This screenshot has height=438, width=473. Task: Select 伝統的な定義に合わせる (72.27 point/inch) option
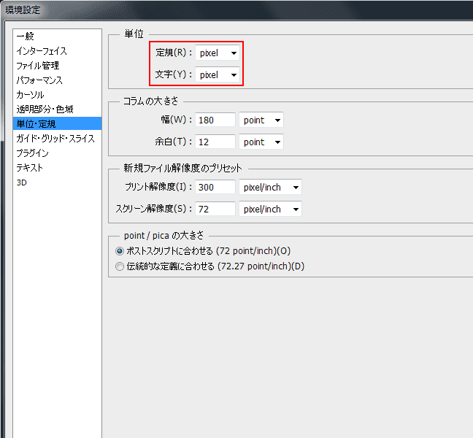point(120,266)
